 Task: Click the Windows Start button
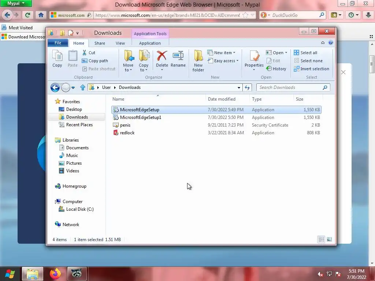click(x=10, y=274)
